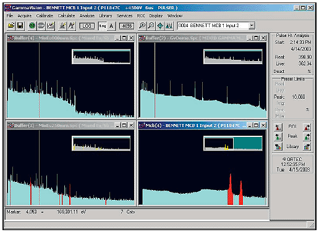The height and width of the screenshot is (232, 319).
Task: Maximize the Mcb(4) spectrum window
Action: [x=256, y=125]
